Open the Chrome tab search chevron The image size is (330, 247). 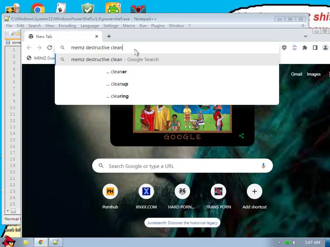(x=306, y=36)
